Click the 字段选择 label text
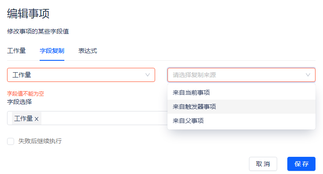Viewport: 323px width, 174px height. pyautogui.click(x=19, y=102)
